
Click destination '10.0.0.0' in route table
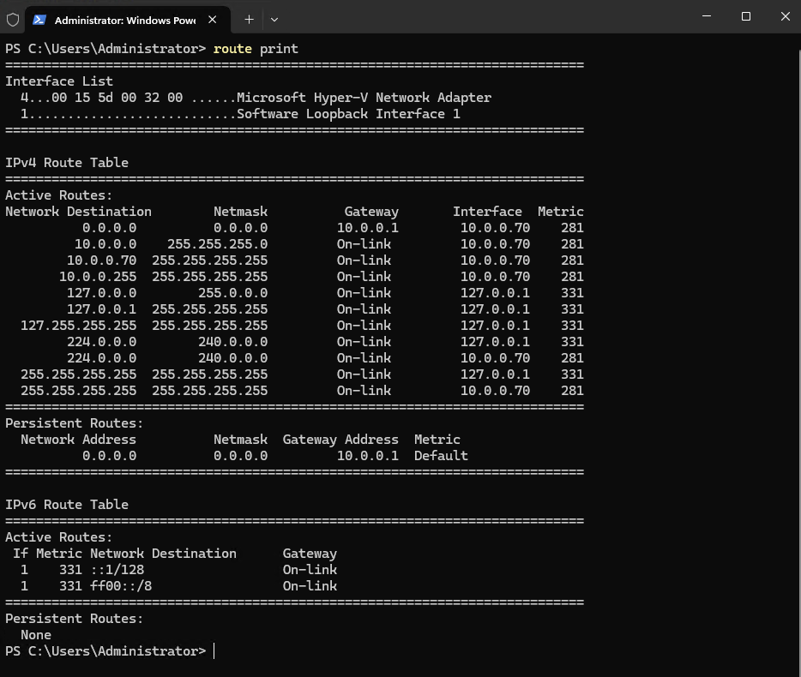tap(105, 244)
